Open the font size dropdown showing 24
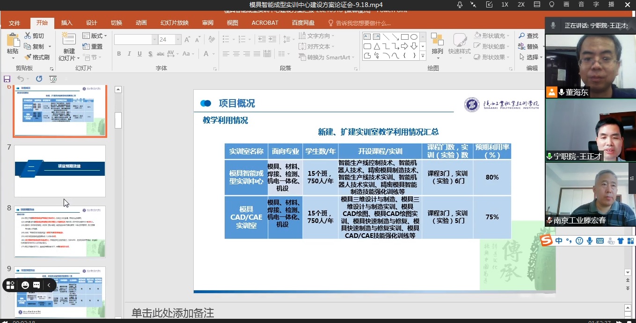 point(178,40)
